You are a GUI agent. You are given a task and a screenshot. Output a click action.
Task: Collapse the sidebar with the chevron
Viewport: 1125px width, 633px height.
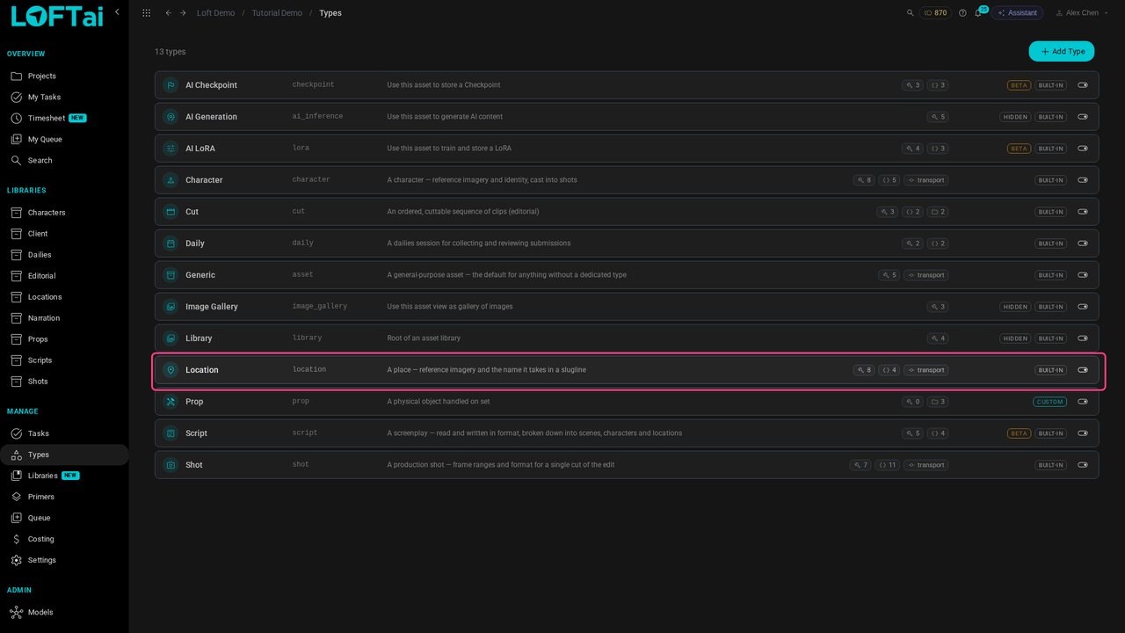pos(117,12)
